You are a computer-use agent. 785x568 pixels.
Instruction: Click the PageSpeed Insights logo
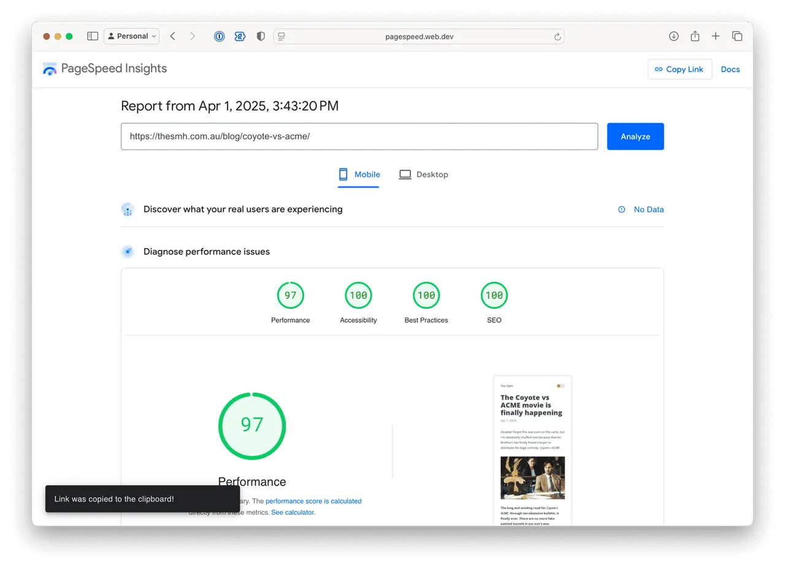(105, 69)
